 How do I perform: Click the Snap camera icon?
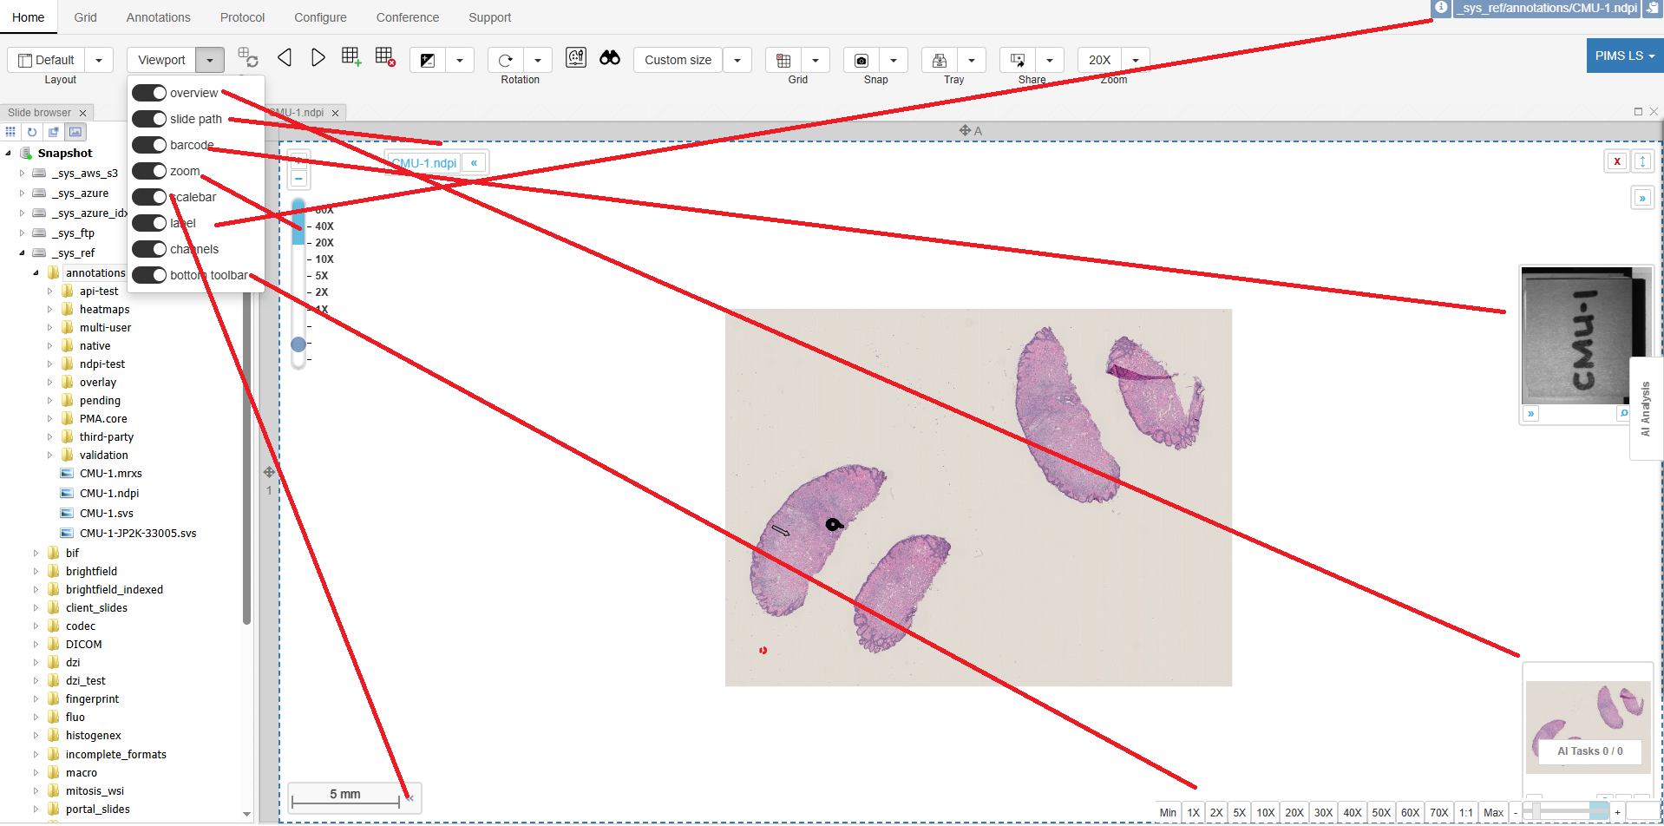pyautogui.click(x=861, y=60)
